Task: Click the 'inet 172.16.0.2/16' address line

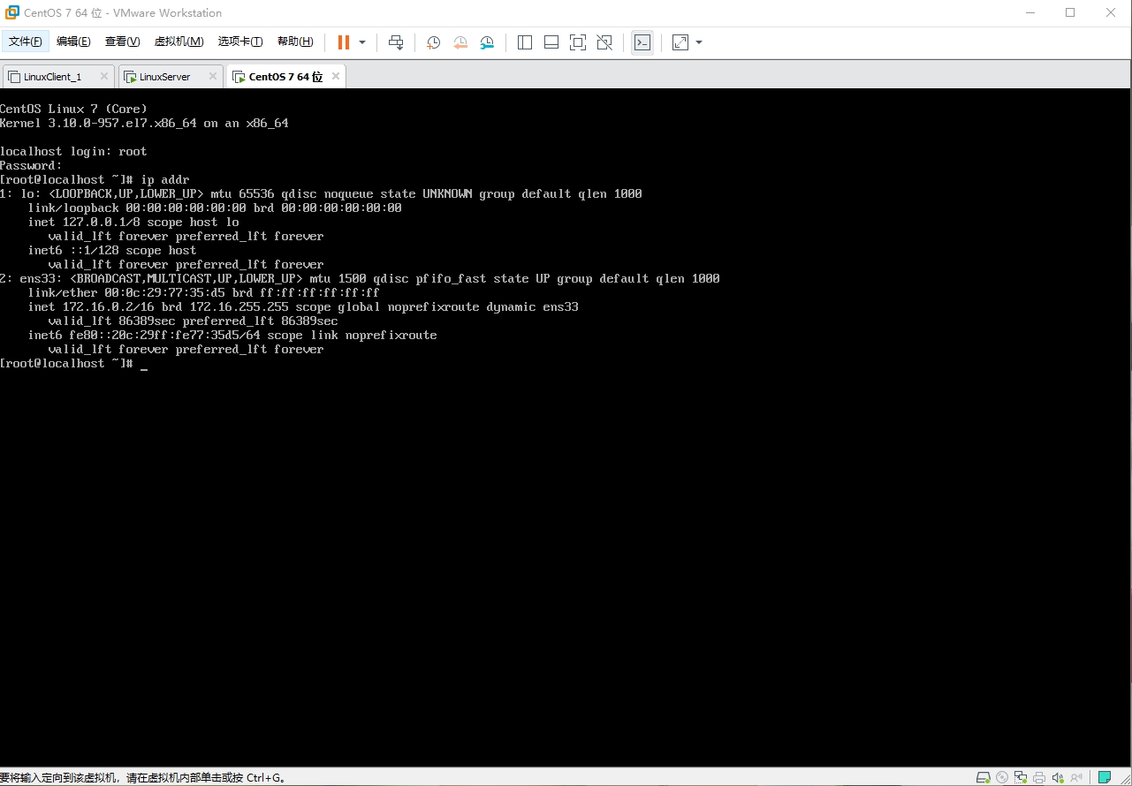Action: 303,306
